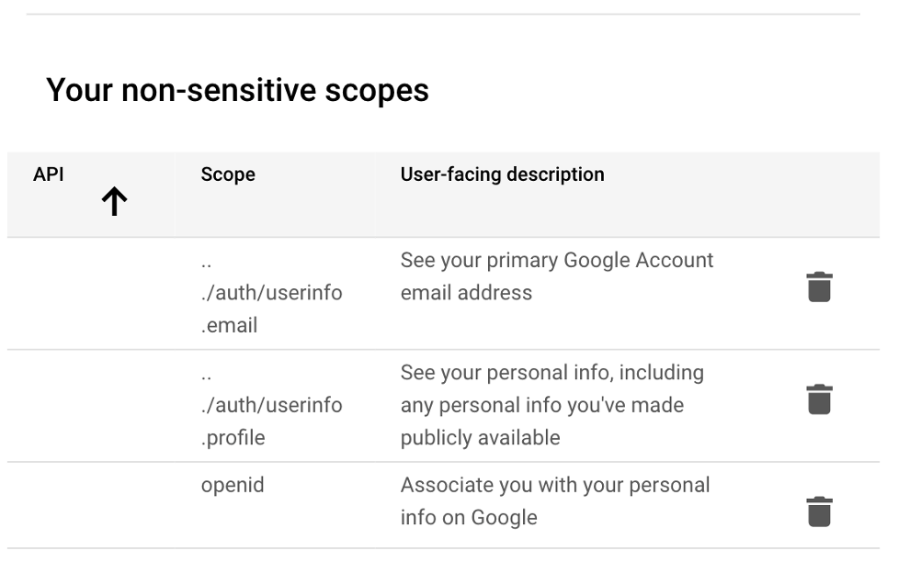Screen dimensions: 898x562
Task: Sort by User-facing description column
Action: tap(502, 174)
